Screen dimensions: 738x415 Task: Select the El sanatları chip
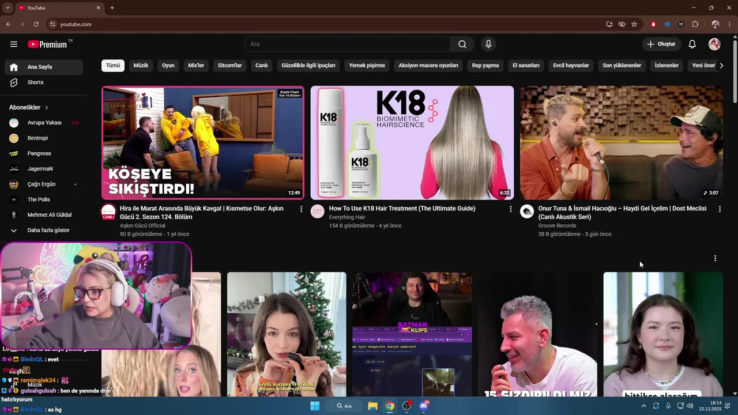pyautogui.click(x=526, y=66)
